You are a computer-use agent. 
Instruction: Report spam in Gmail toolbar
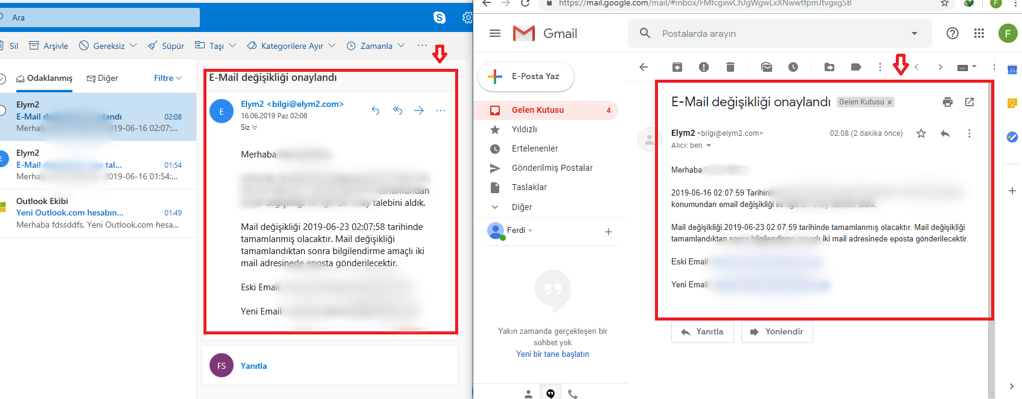[704, 67]
